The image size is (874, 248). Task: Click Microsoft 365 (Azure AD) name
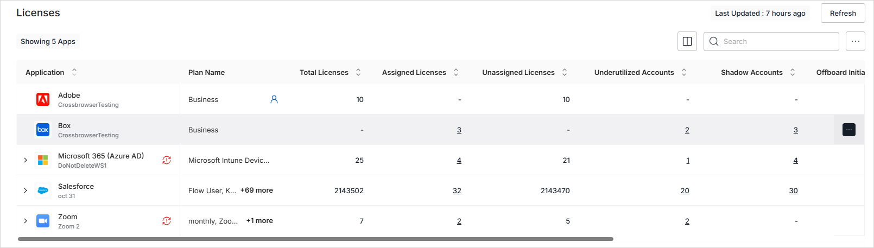101,156
